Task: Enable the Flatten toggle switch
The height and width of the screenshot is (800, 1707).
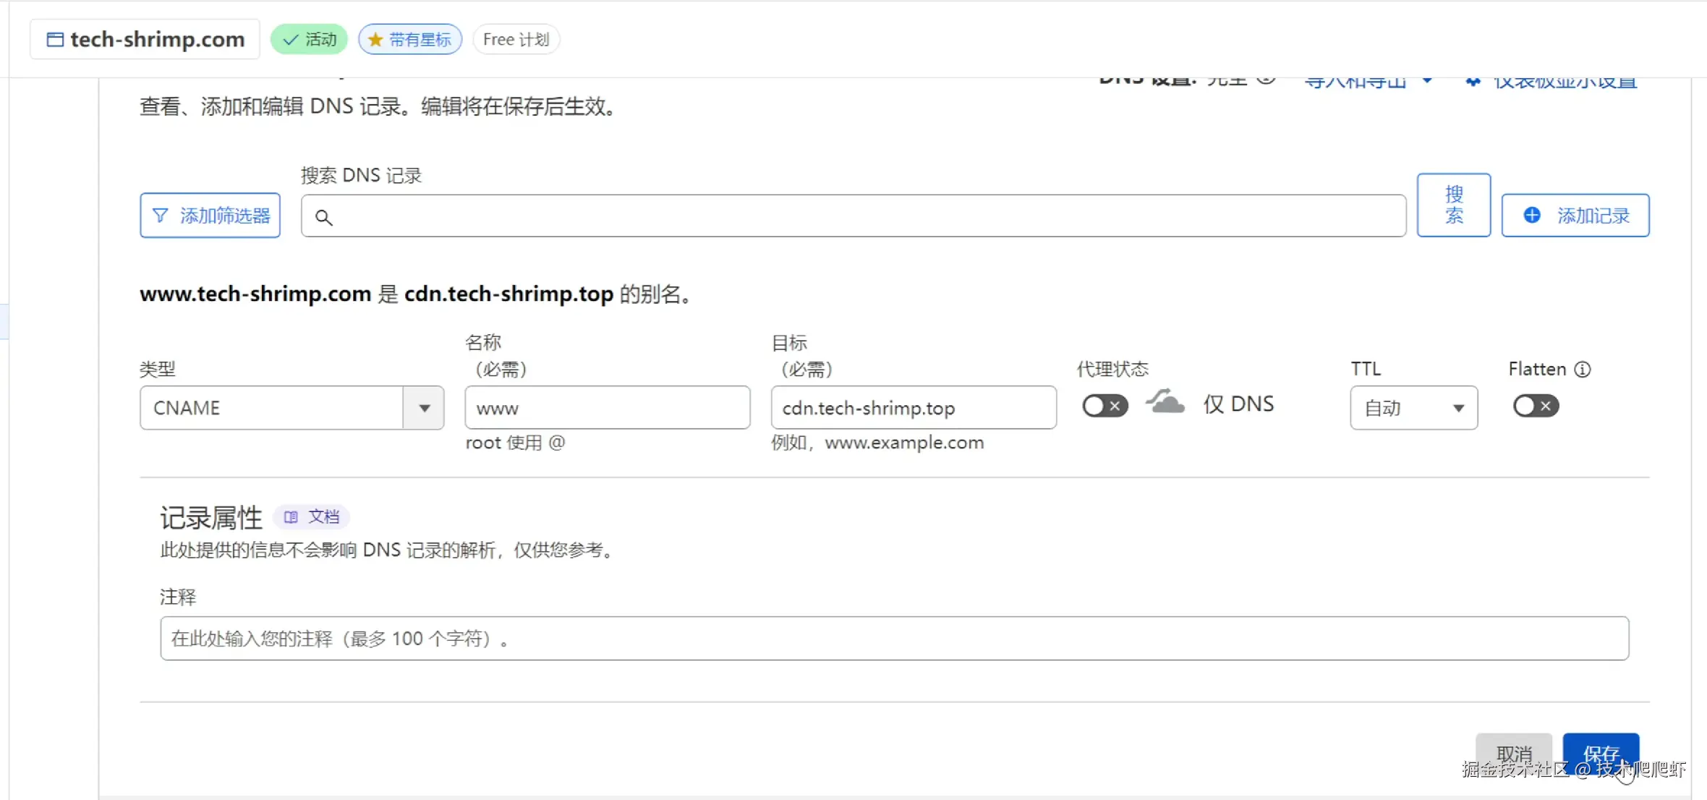Action: [1535, 406]
